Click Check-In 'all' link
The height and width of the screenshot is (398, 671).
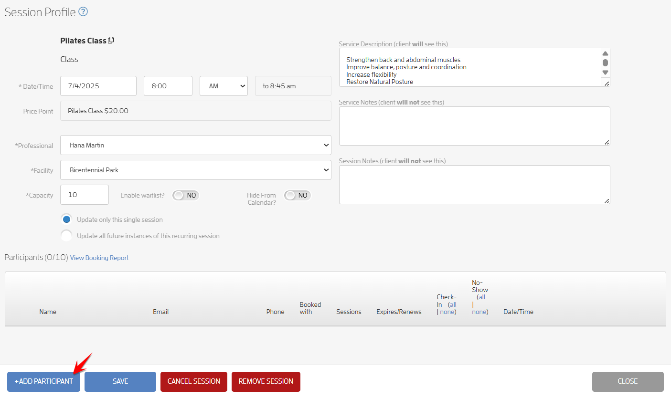coord(453,304)
